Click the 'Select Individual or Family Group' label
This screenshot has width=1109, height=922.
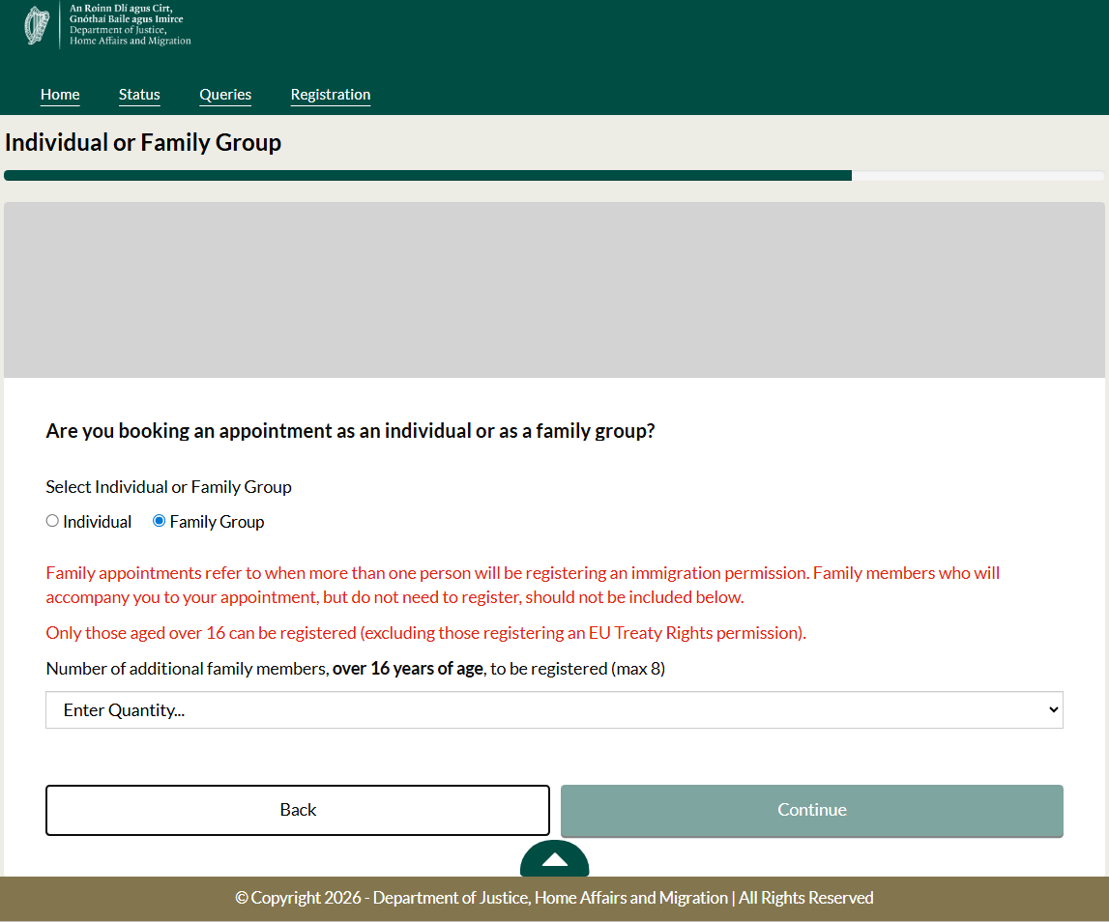[169, 487]
